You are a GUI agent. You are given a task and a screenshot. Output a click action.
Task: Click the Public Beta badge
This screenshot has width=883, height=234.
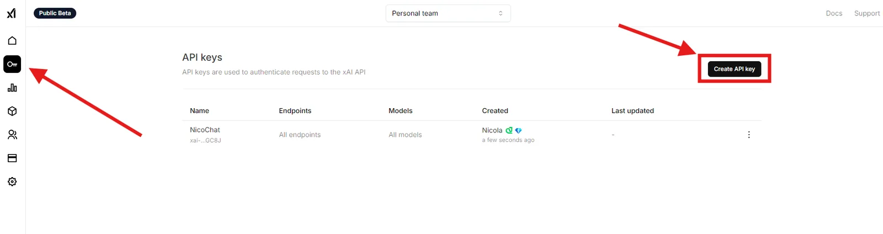[x=55, y=13]
